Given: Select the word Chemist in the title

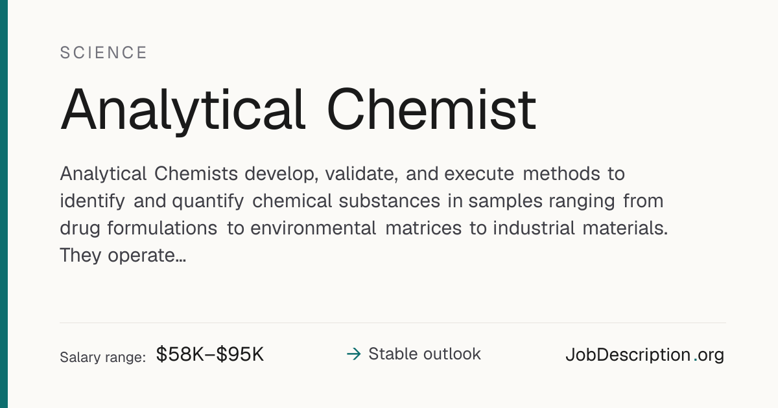Looking at the screenshot, I should coord(431,110).
